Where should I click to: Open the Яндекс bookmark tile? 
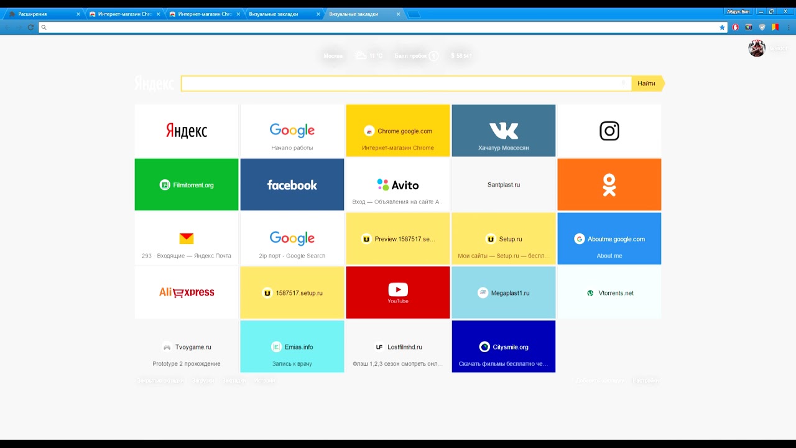coord(187,131)
